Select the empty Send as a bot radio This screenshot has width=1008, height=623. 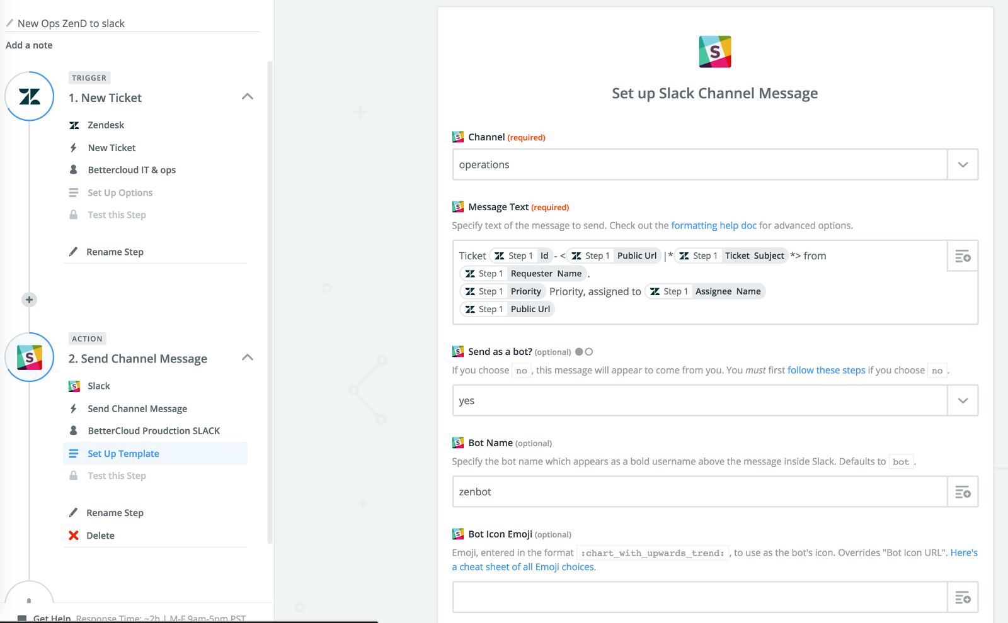point(589,352)
